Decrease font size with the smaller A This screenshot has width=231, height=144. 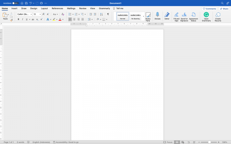(x=48, y=14)
